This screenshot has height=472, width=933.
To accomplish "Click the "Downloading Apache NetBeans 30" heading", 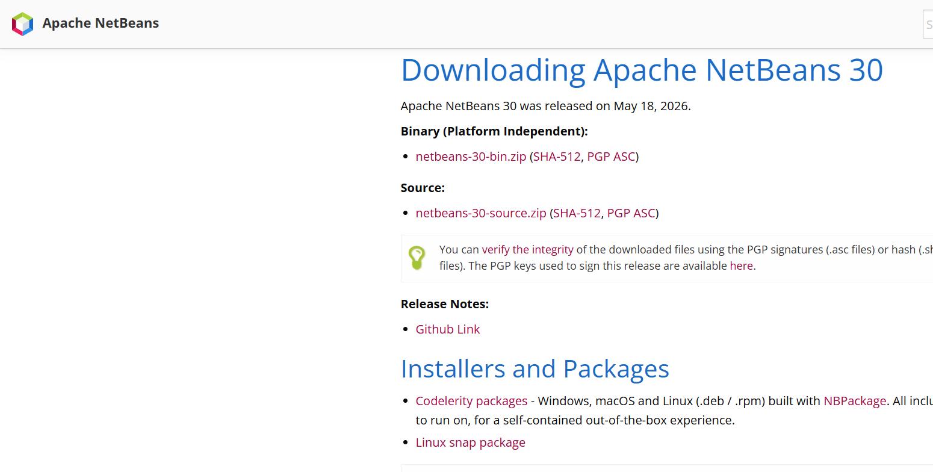I will pos(642,70).
